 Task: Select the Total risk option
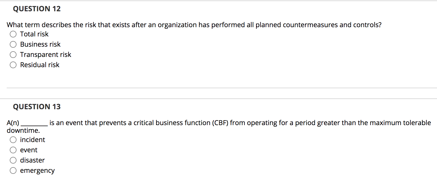pos(13,34)
